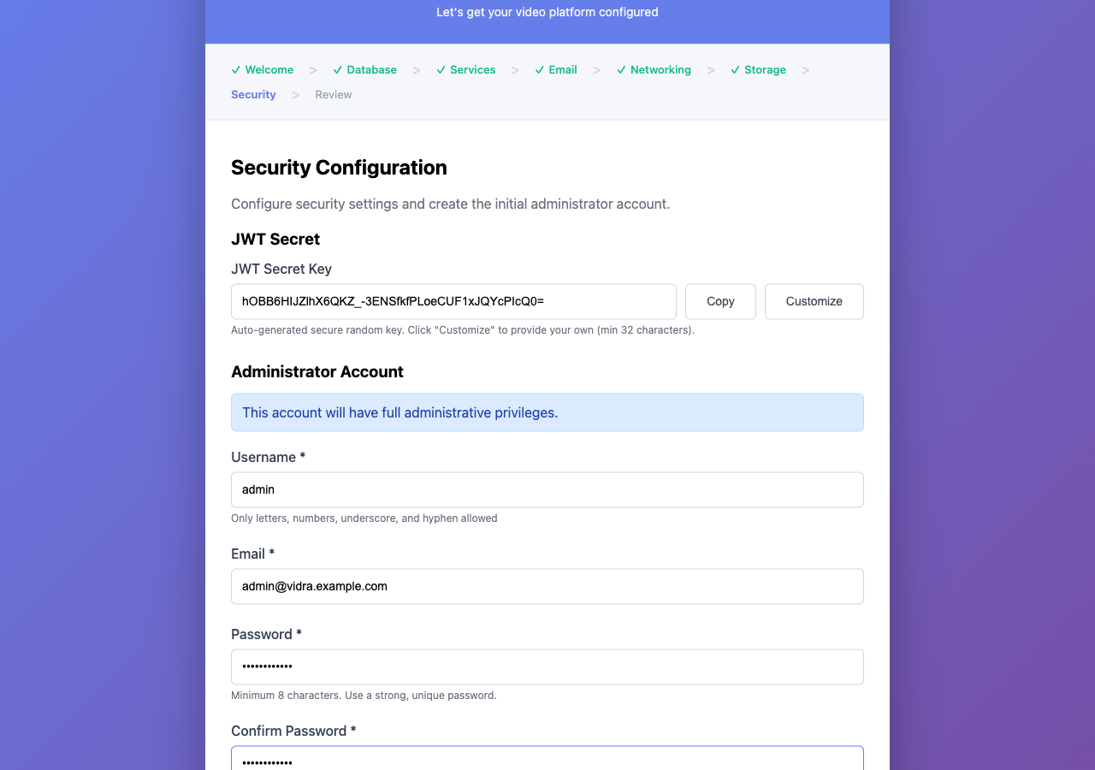Focus the Username field containing admin
1095x770 pixels.
click(x=547, y=489)
